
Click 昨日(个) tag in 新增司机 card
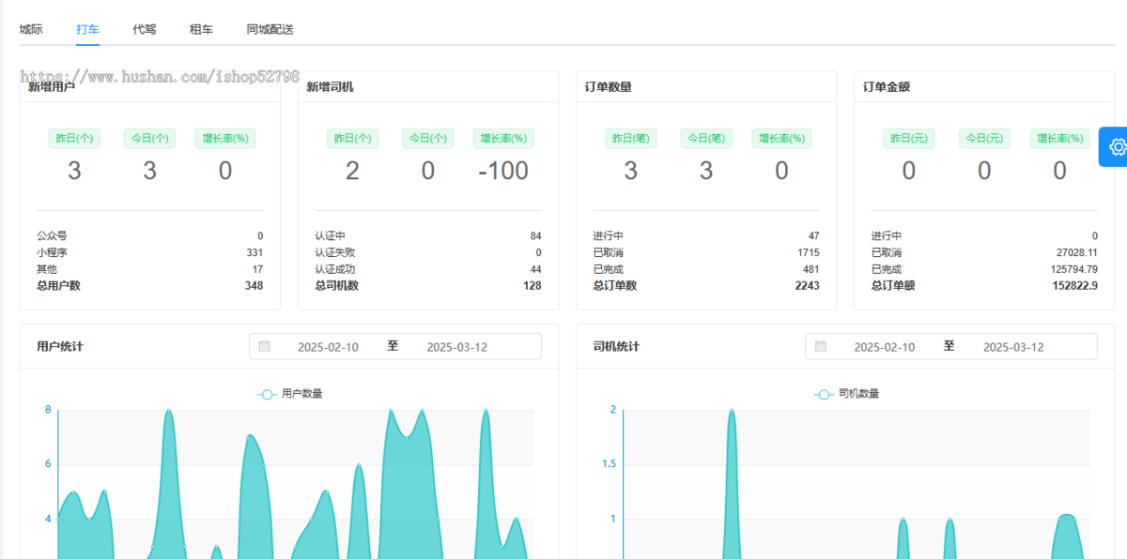coord(352,139)
